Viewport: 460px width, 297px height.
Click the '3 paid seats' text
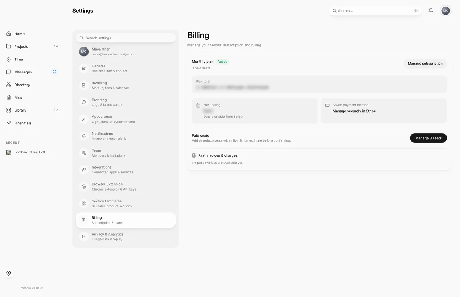[x=201, y=68]
